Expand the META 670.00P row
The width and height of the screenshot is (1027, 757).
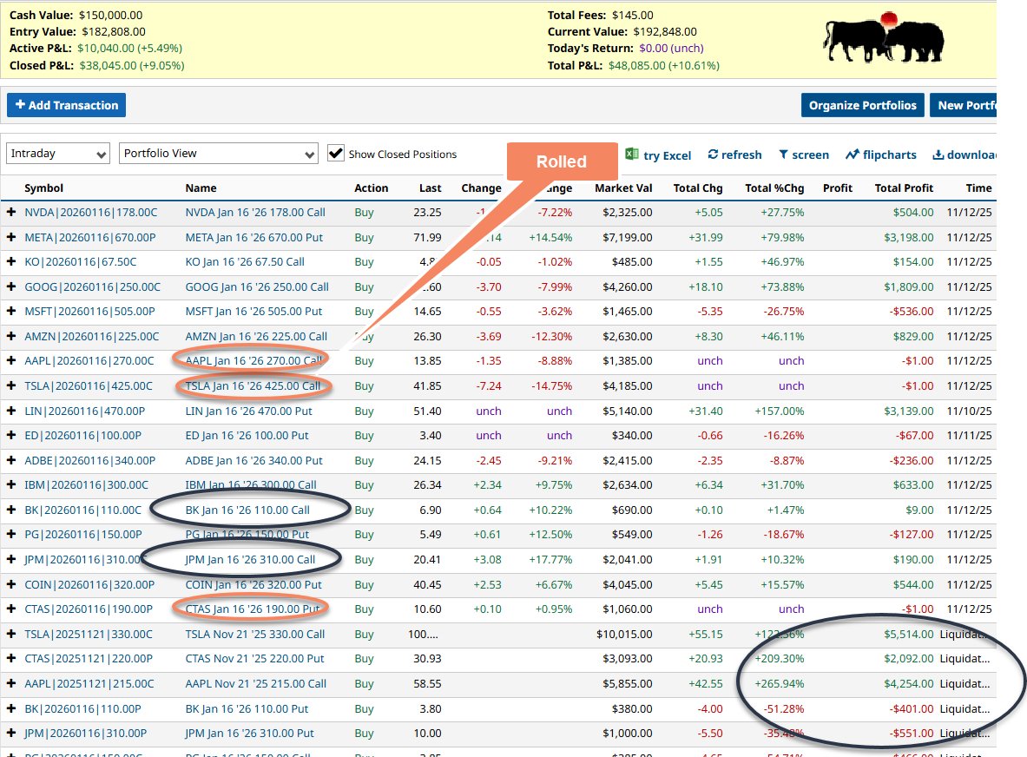(11, 237)
